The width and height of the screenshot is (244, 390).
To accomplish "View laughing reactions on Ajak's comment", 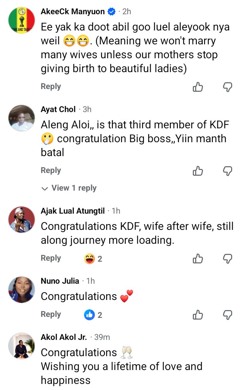I will tap(93, 259).
